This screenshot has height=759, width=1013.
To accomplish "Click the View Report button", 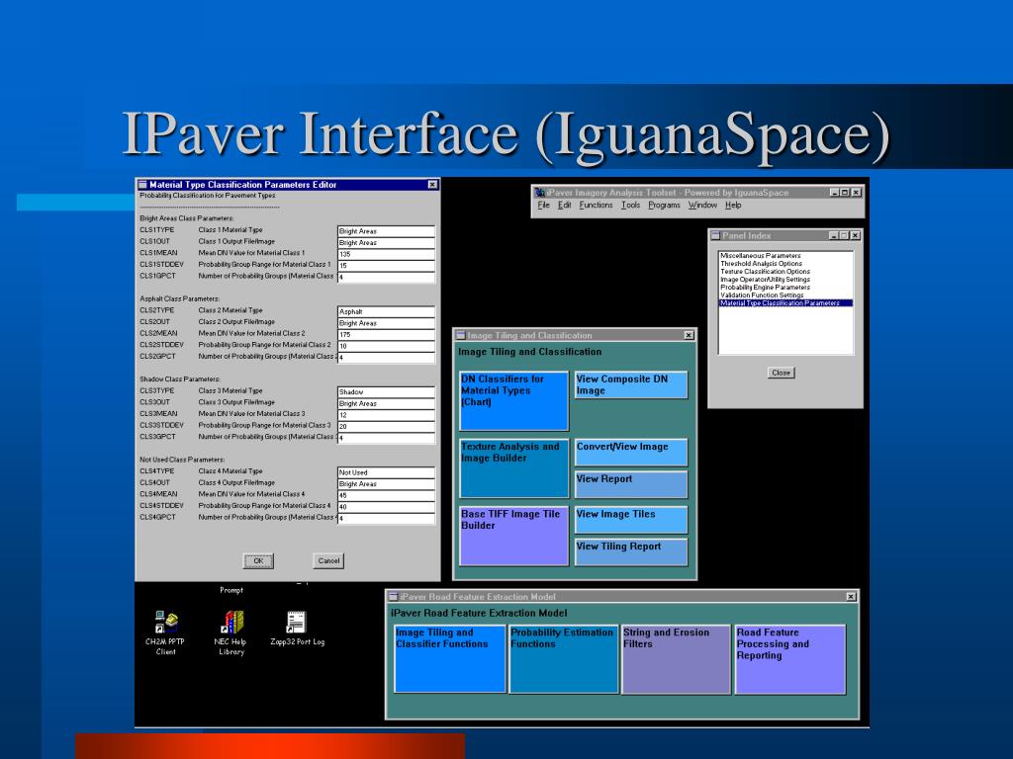I will click(x=631, y=484).
